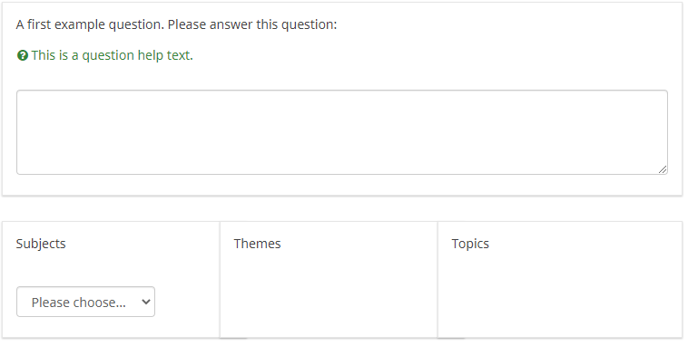Click the "This is a question help text." message
The height and width of the screenshot is (346, 688).
click(112, 55)
